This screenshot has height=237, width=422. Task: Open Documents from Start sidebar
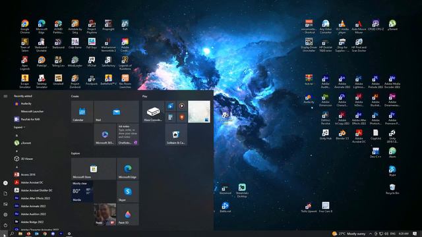5,194
